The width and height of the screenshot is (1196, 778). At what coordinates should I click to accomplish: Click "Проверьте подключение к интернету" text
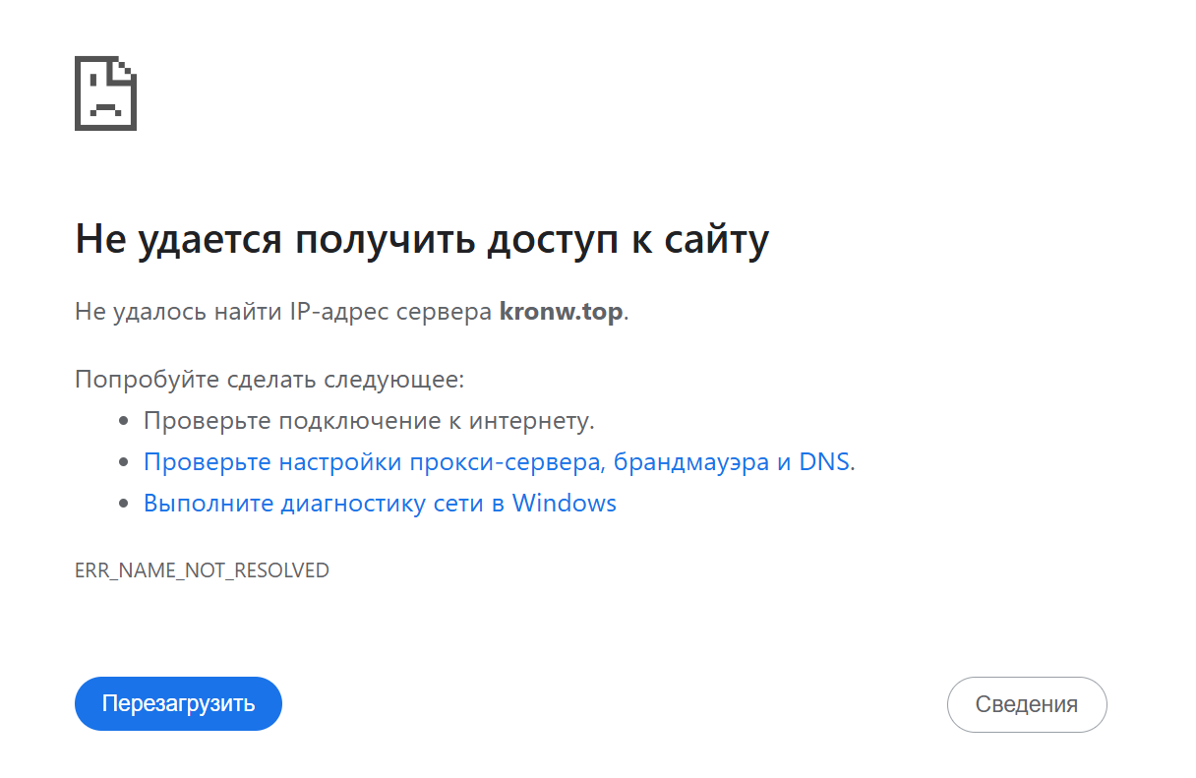369,421
